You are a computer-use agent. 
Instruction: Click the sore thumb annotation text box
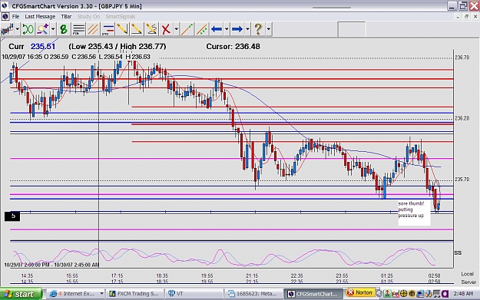[414, 213]
